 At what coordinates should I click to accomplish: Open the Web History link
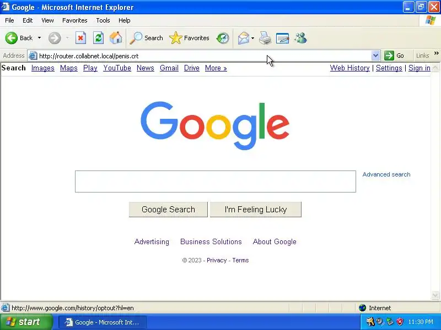point(349,68)
